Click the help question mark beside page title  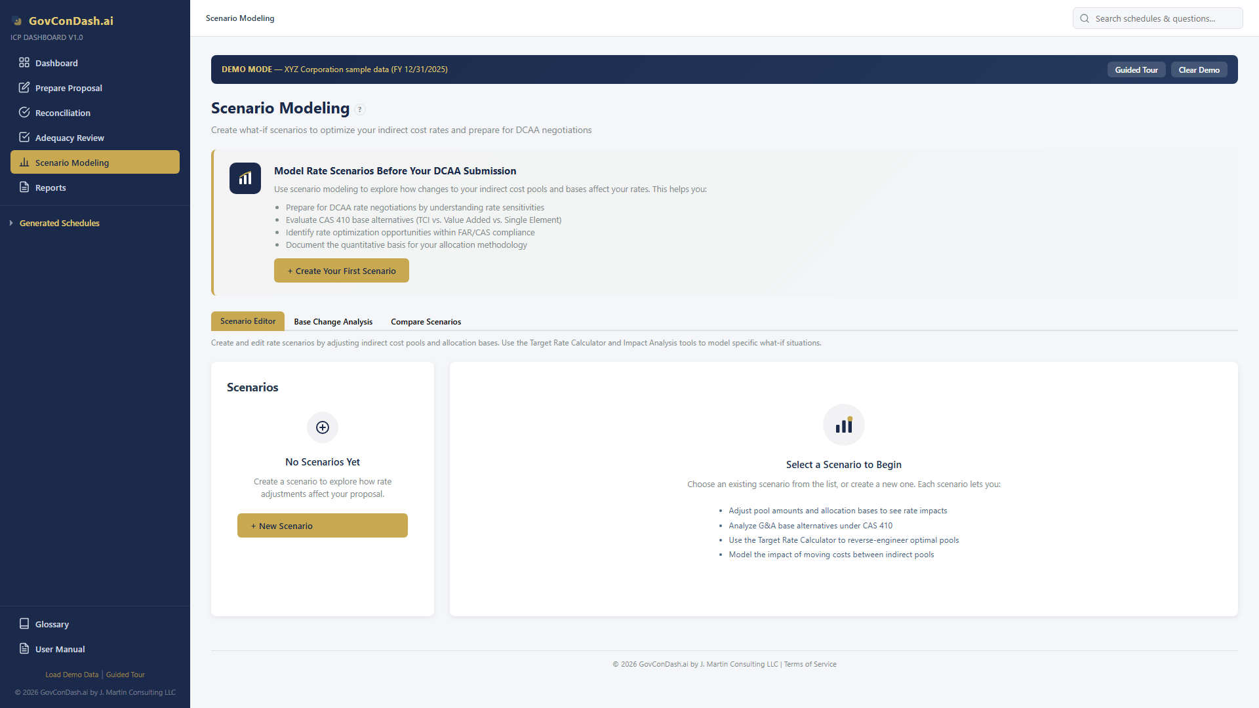(x=360, y=109)
